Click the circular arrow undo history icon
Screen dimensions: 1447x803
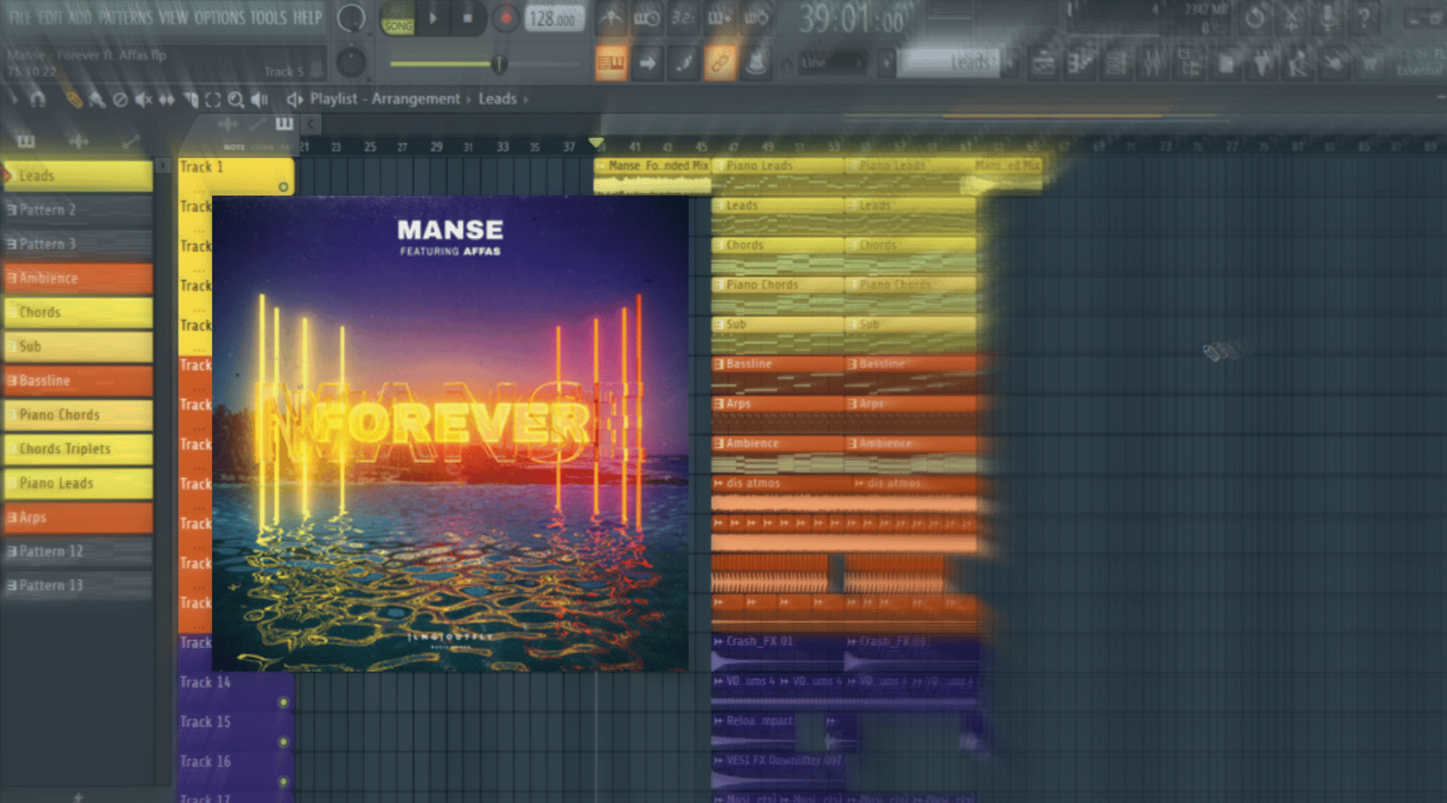(x=1255, y=17)
